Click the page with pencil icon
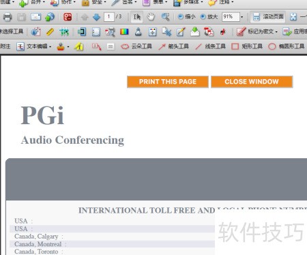The image size is (307, 255). click(181, 32)
